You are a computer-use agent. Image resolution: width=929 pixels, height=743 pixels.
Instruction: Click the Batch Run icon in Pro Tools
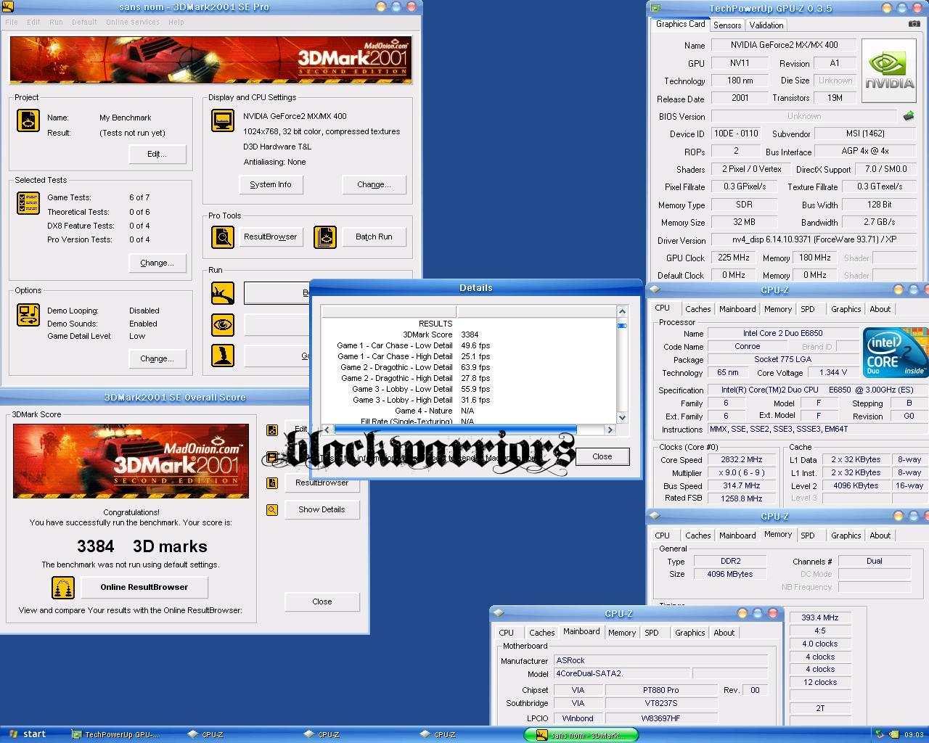coord(324,237)
